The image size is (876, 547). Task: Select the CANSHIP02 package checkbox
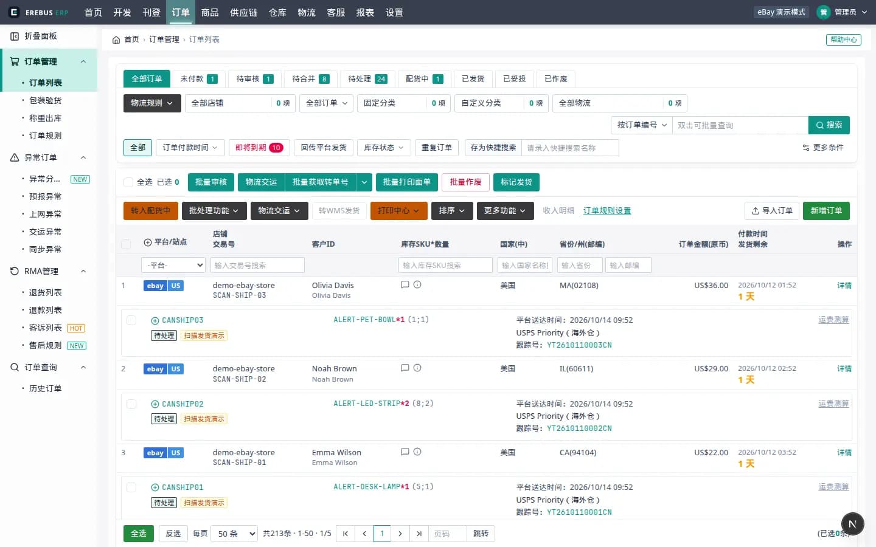click(131, 404)
